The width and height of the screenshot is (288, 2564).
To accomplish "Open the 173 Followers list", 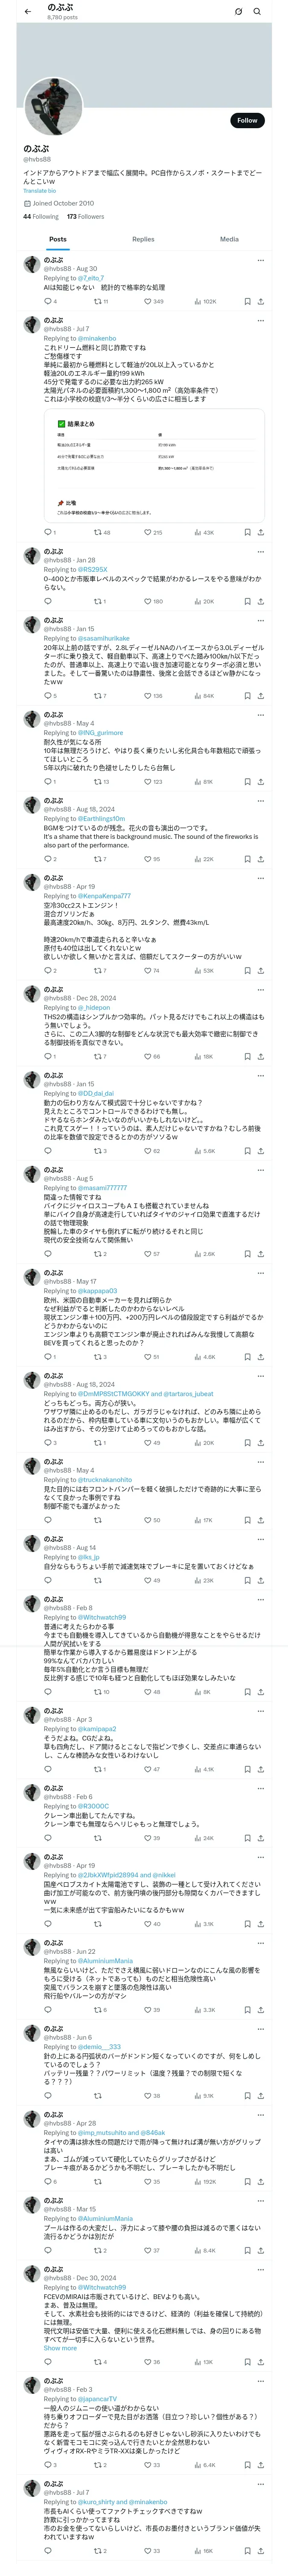I will pyautogui.click(x=85, y=216).
